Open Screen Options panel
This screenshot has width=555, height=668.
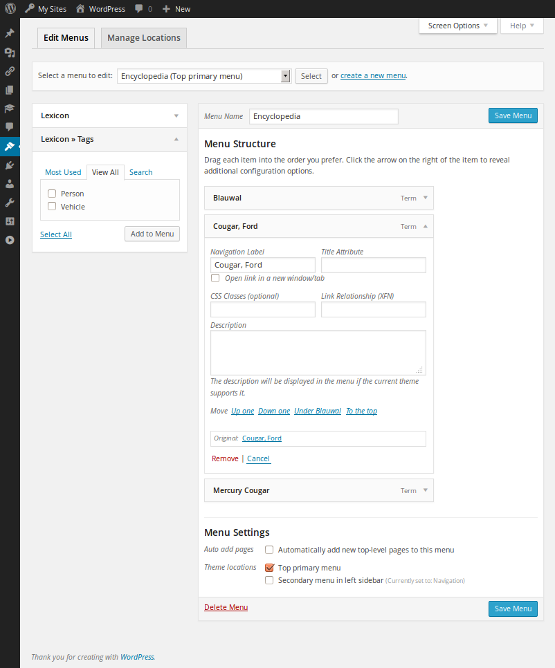(x=458, y=26)
